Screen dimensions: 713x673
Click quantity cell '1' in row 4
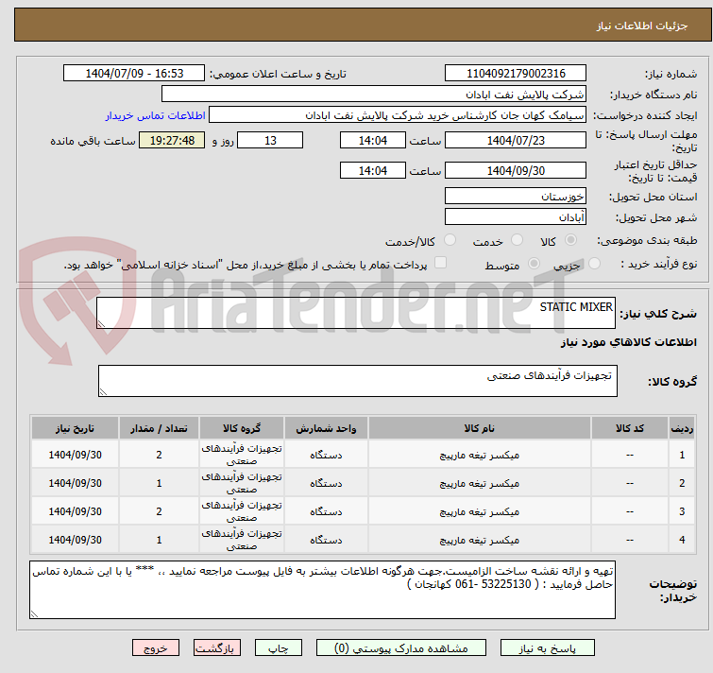[x=159, y=539]
